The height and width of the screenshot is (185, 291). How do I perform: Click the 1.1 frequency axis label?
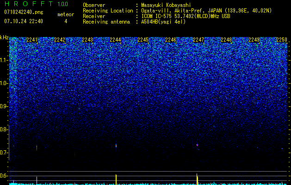click(4, 60)
